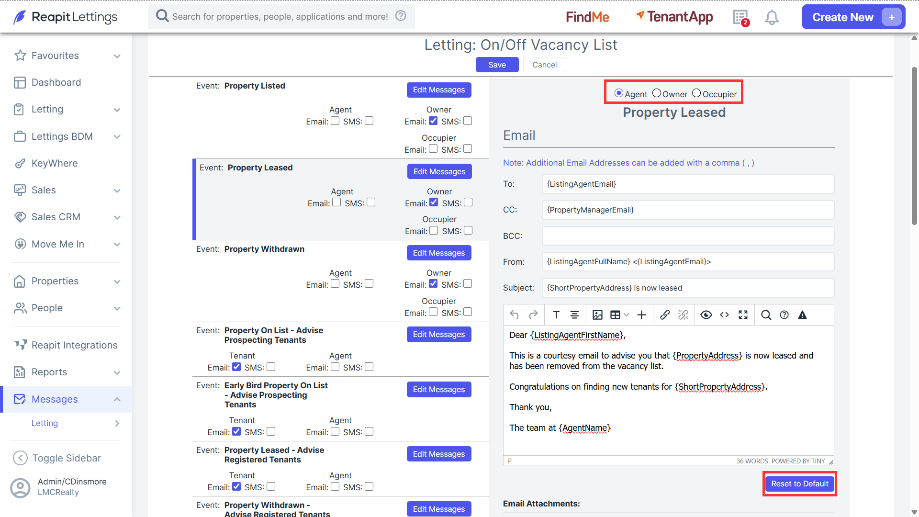This screenshot has height=517, width=919.
Task: Select the Owner radio button
Action: (657, 93)
